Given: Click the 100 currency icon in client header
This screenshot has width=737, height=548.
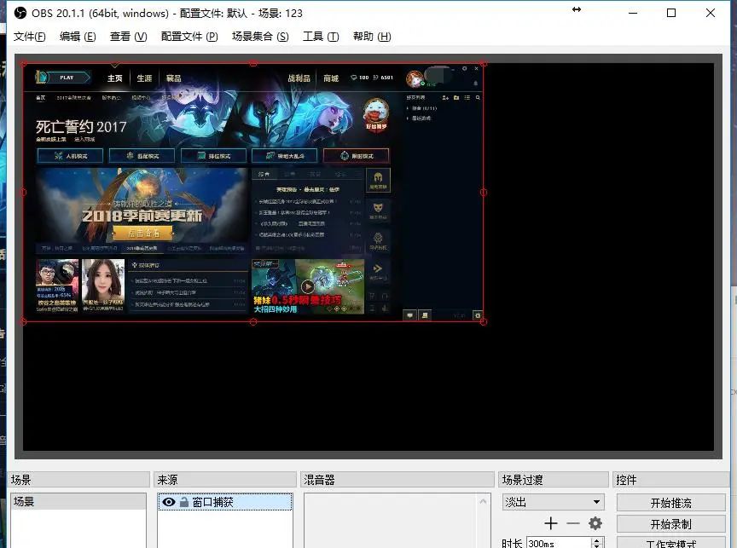Looking at the screenshot, I should [x=353, y=78].
